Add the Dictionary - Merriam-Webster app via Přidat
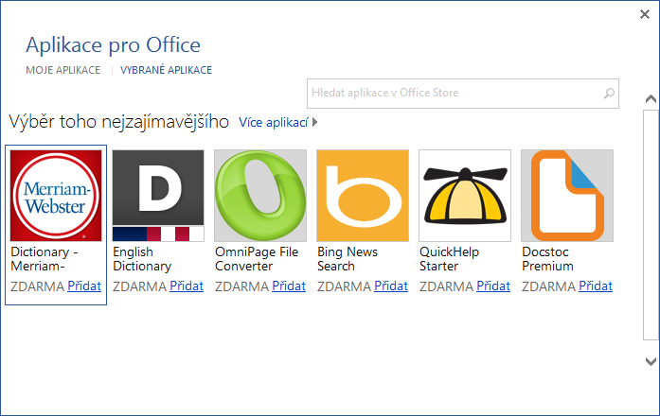 (x=84, y=286)
